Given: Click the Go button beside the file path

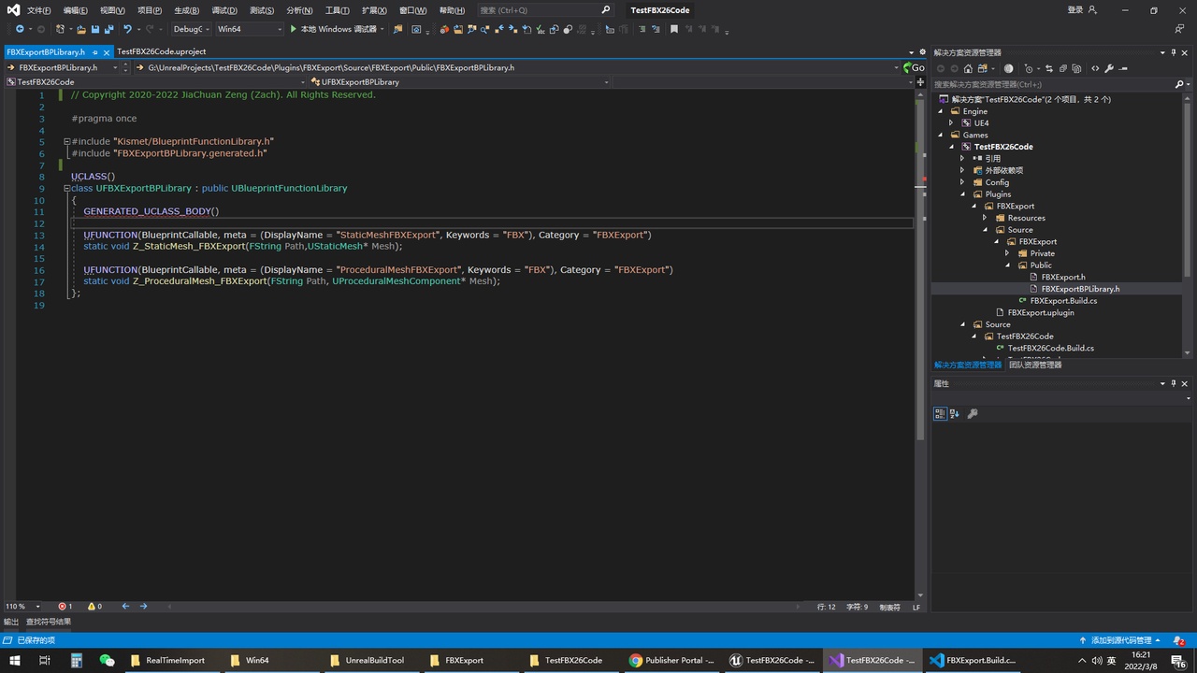Looking at the screenshot, I should click(914, 67).
